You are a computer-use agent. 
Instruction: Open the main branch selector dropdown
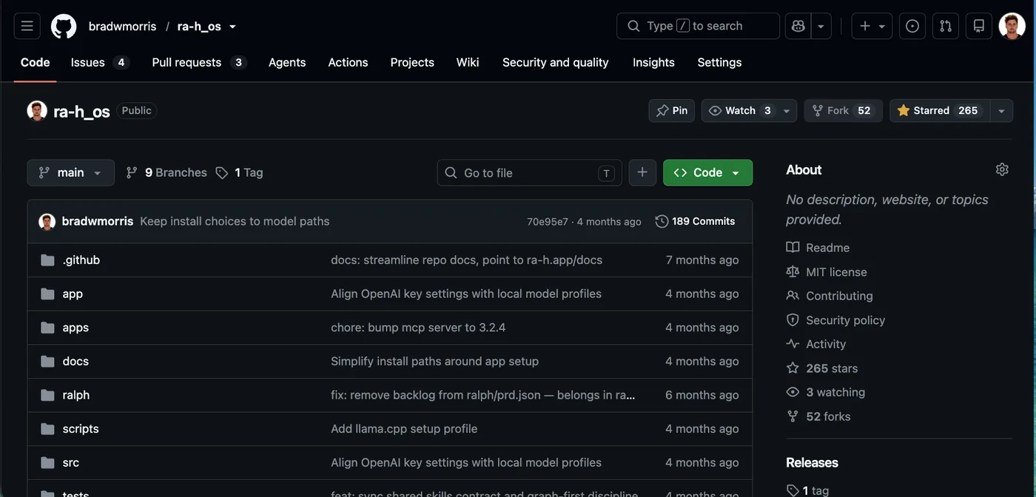tap(71, 172)
